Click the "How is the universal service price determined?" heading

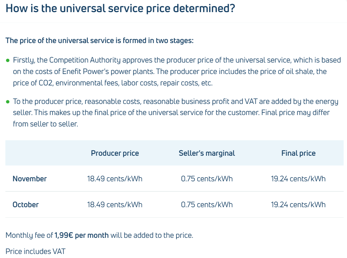click(x=120, y=8)
